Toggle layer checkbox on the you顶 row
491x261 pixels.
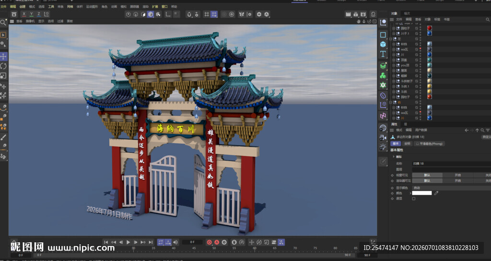click(417, 65)
